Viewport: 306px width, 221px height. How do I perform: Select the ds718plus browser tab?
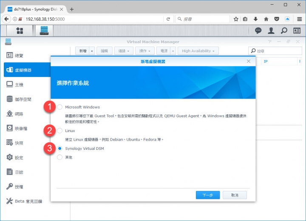36,9
